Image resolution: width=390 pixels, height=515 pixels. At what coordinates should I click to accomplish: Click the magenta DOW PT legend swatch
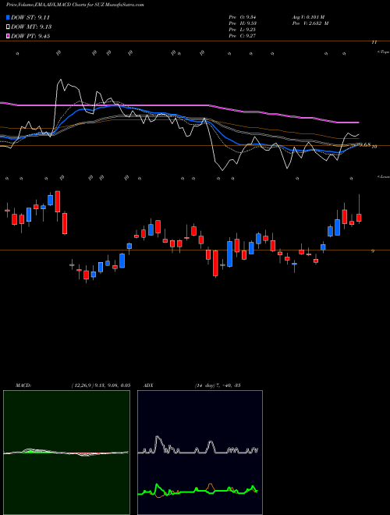click(x=9, y=36)
